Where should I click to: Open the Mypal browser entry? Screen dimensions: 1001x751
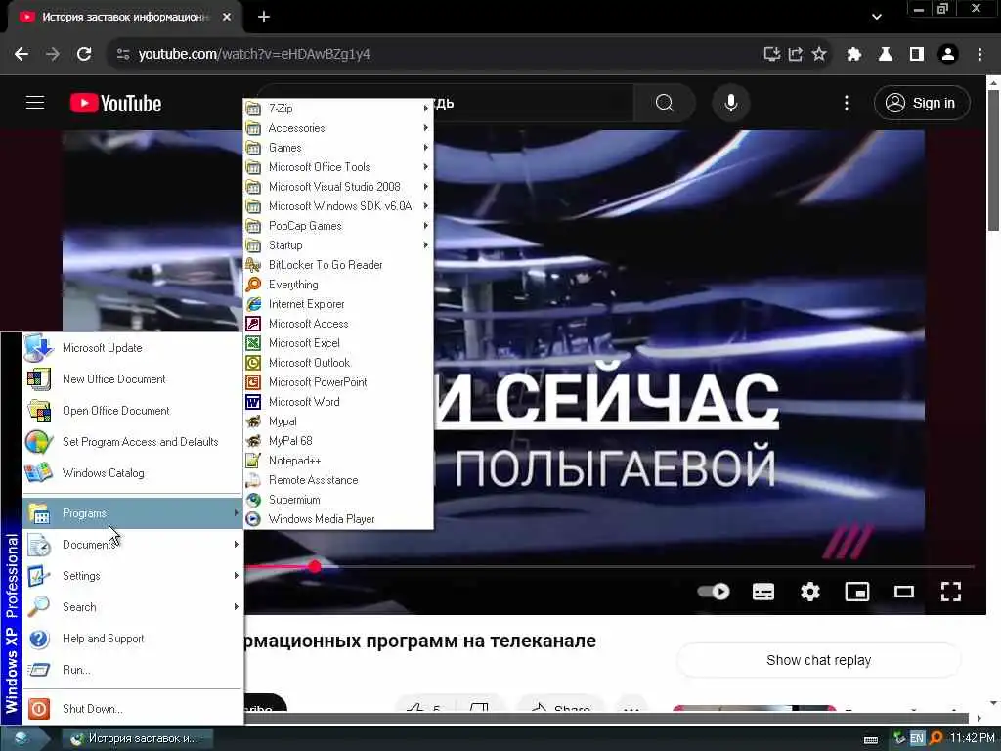tap(338, 421)
